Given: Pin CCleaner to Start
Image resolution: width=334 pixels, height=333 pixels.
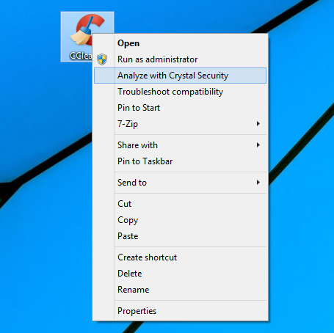Looking at the screenshot, I should 180,108.
